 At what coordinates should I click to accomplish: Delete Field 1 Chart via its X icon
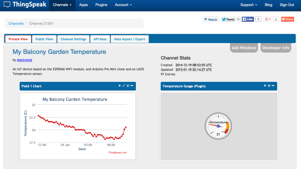(120, 86)
